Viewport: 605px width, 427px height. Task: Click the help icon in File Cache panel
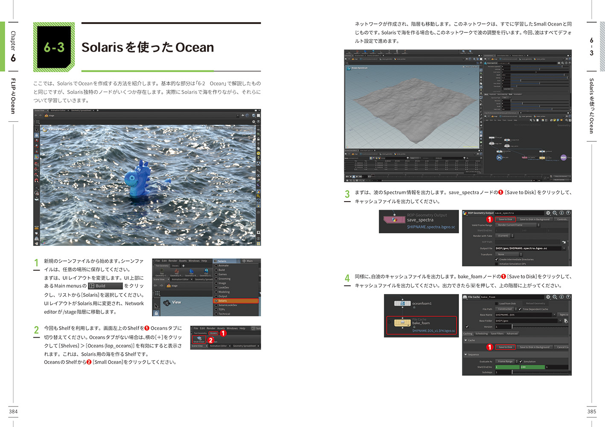click(x=568, y=297)
